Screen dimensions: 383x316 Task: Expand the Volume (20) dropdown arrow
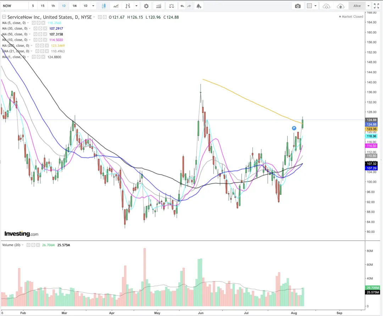pyautogui.click(x=23, y=245)
